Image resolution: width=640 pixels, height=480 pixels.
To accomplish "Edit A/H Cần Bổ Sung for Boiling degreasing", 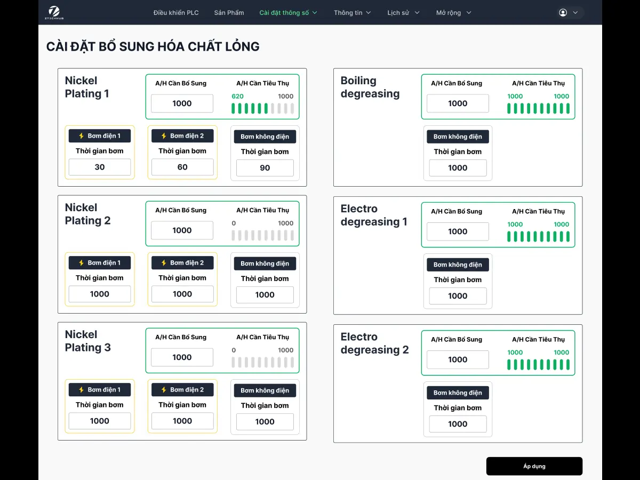I will coord(458,103).
